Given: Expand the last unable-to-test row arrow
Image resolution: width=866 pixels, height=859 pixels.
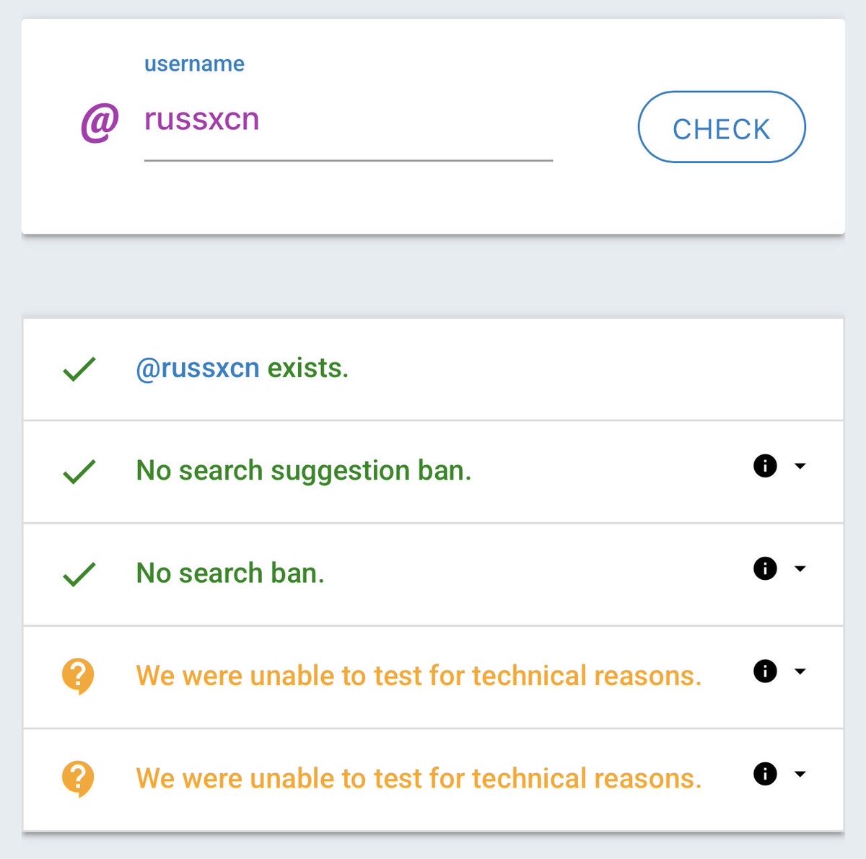Looking at the screenshot, I should click(800, 774).
